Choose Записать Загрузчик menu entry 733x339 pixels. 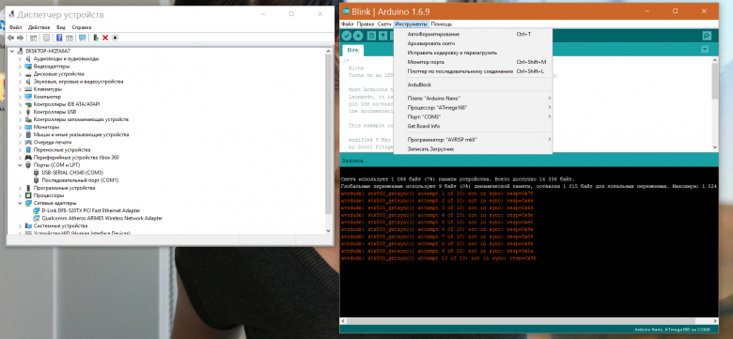click(473, 149)
